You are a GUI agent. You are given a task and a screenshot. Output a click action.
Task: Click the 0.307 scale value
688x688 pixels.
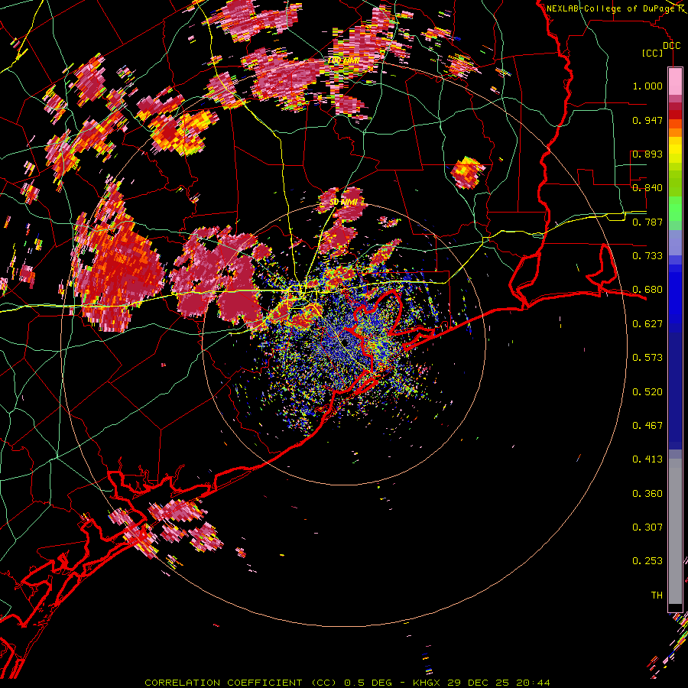coord(647,527)
